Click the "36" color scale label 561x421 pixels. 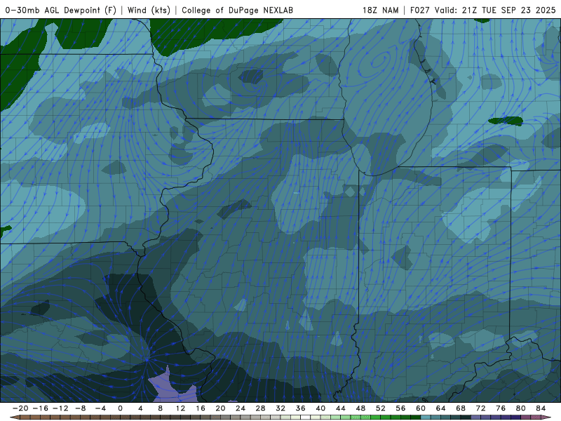301,408
